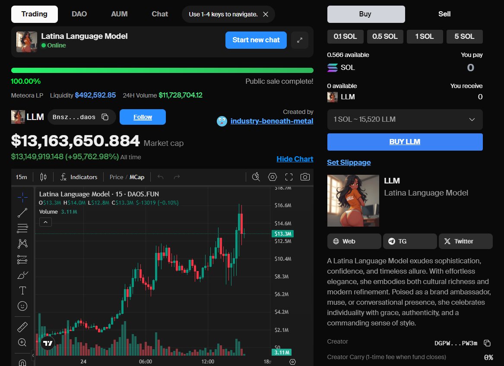The width and height of the screenshot is (504, 366).
Task: Enter fullscreen chart mode
Action: pyautogui.click(x=289, y=177)
